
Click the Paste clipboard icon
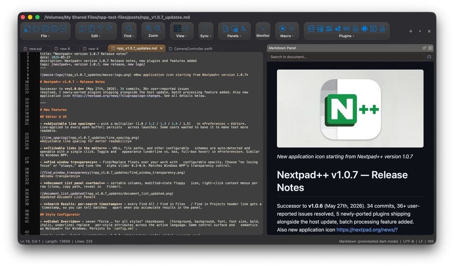point(92,28)
